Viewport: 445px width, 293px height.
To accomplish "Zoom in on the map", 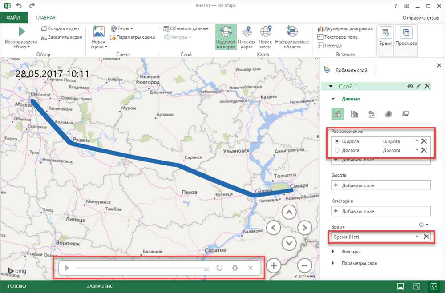I will pos(274,265).
